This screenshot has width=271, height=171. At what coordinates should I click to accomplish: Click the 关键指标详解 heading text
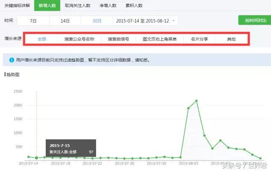17,6
